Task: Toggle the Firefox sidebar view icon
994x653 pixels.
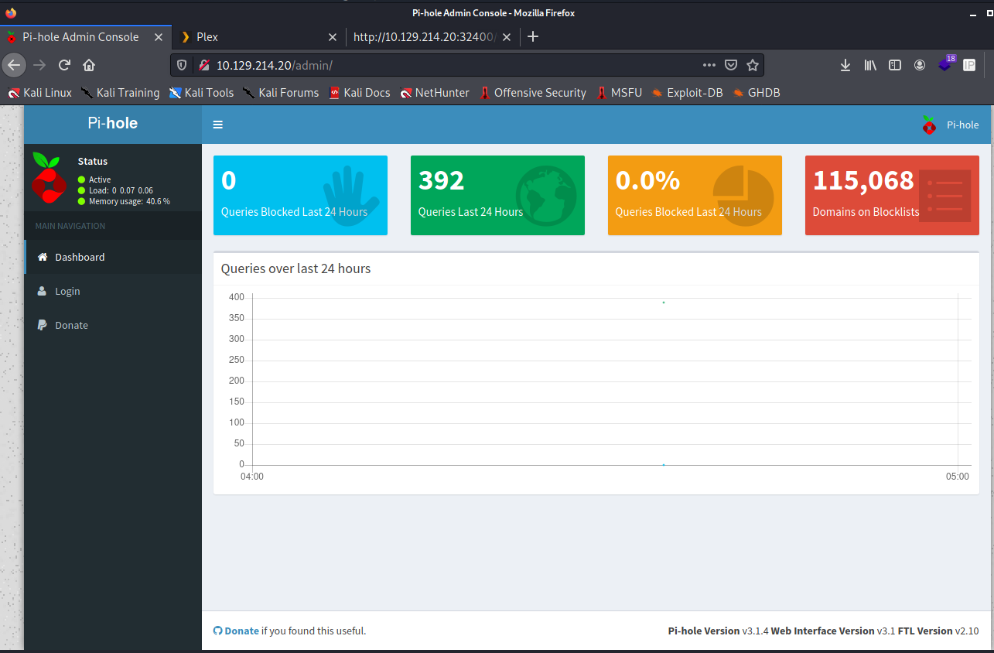Action: [x=895, y=65]
